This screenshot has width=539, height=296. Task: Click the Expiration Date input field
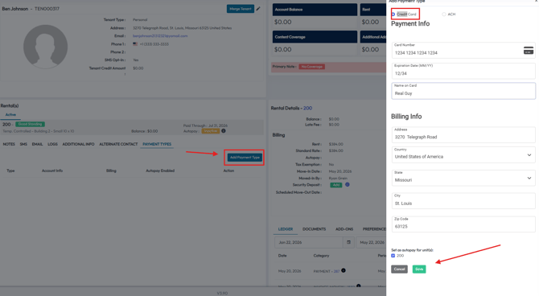(463, 71)
